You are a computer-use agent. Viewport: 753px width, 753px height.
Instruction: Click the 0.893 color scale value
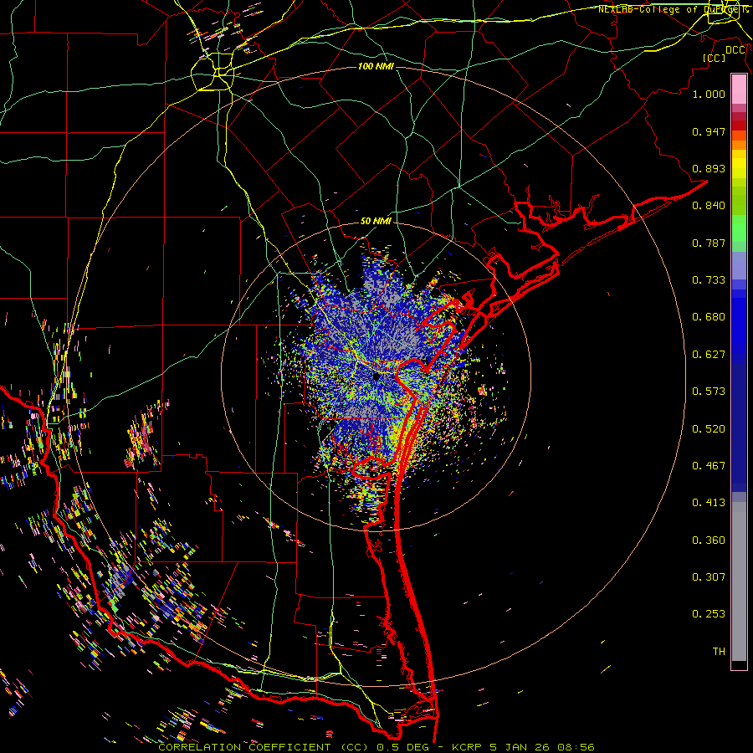click(x=709, y=168)
